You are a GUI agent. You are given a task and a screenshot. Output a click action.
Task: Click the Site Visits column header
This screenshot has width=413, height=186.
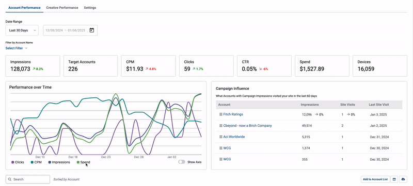pyautogui.click(x=347, y=105)
